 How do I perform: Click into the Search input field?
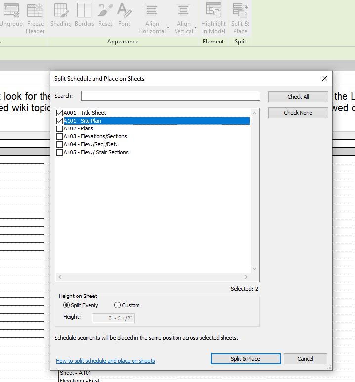[x=170, y=96]
